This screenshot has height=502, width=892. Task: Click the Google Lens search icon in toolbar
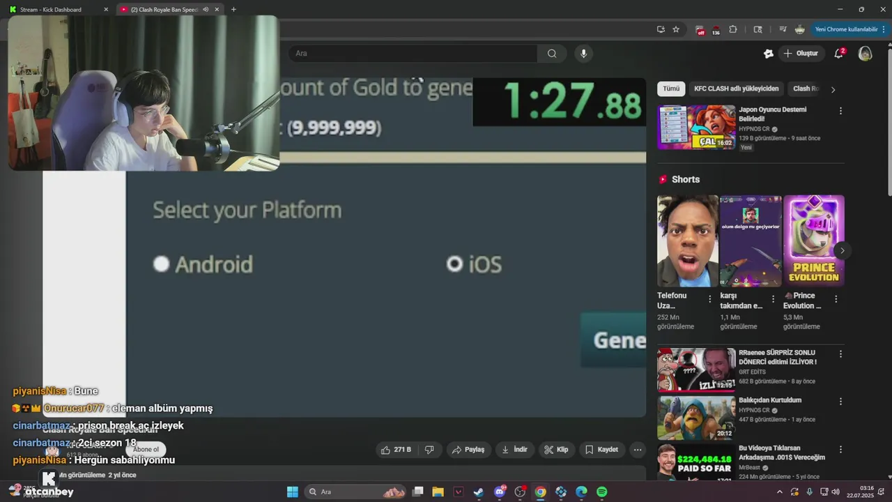[x=758, y=29]
